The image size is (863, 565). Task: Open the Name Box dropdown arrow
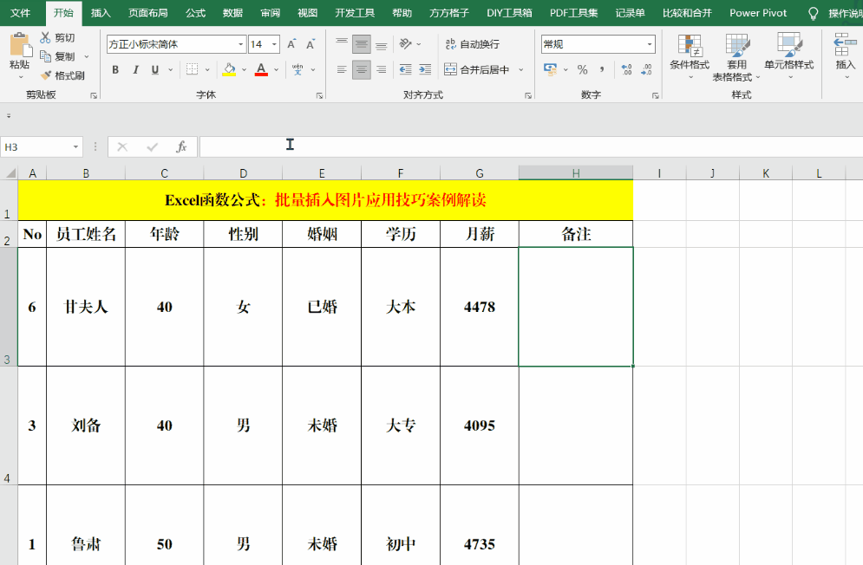pos(75,147)
